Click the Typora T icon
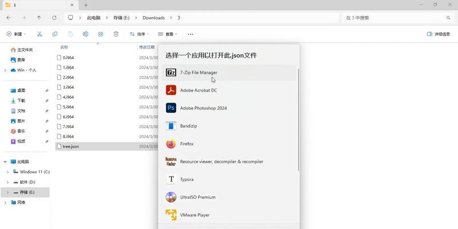Screen dimensions: 458x229 pyautogui.click(x=171, y=179)
